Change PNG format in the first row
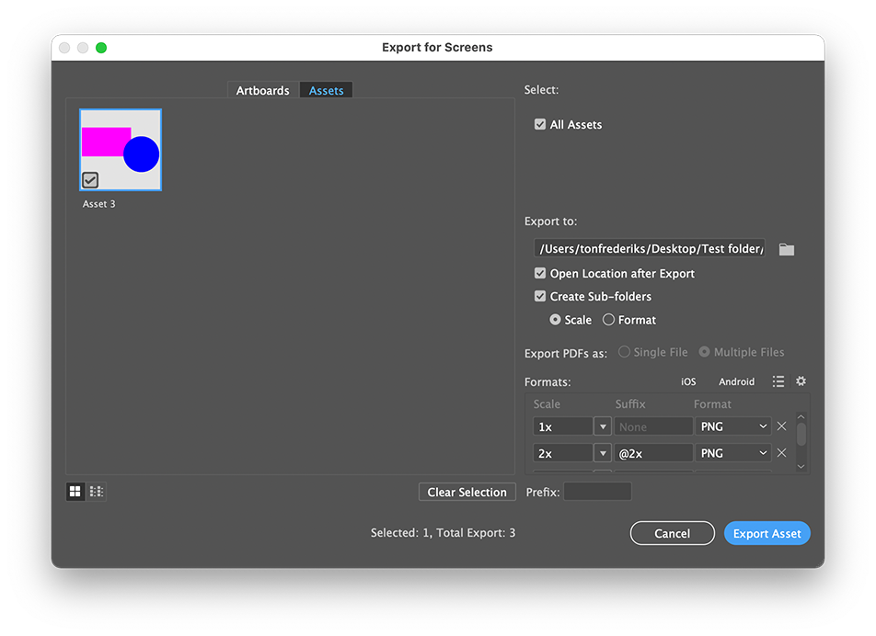 click(x=733, y=426)
